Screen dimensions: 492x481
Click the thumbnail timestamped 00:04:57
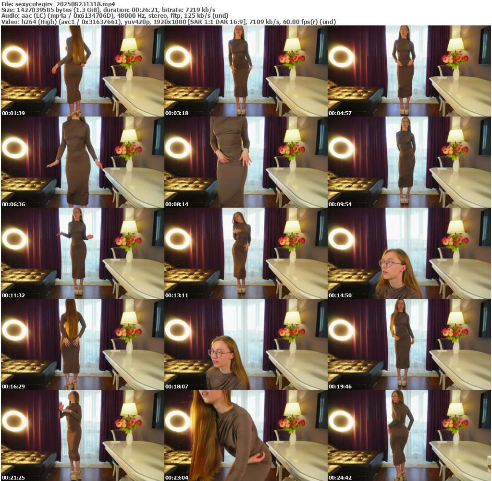pos(409,71)
